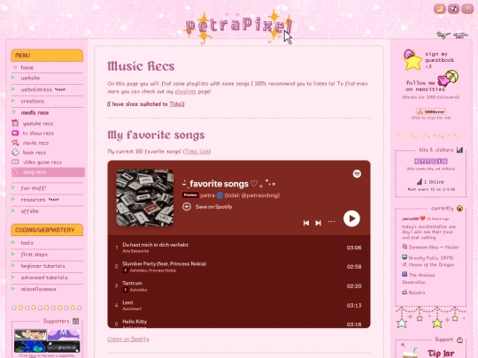Open the Listen on Spotify link
This screenshot has height=358, width=478.
(128, 339)
